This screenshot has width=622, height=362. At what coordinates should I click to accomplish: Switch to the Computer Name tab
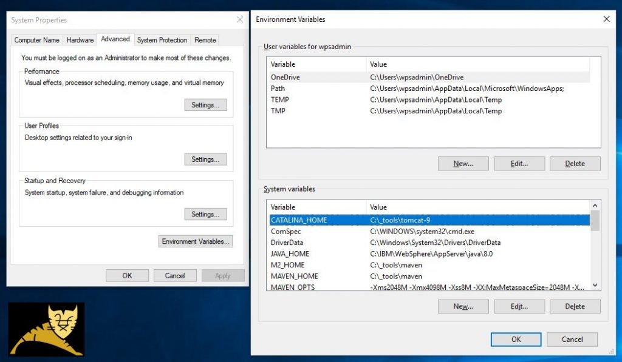pyautogui.click(x=37, y=40)
